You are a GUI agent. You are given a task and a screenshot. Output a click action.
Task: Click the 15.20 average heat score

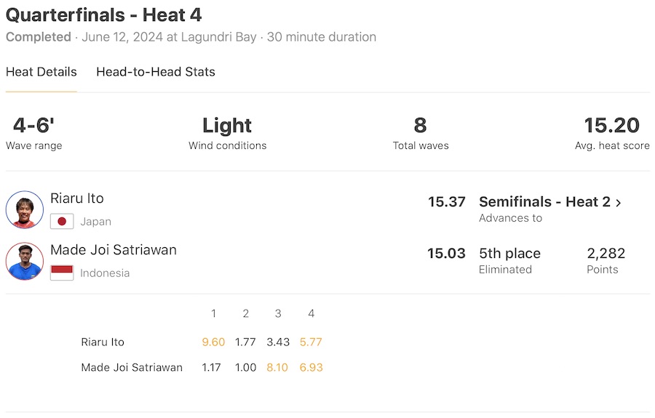point(611,126)
